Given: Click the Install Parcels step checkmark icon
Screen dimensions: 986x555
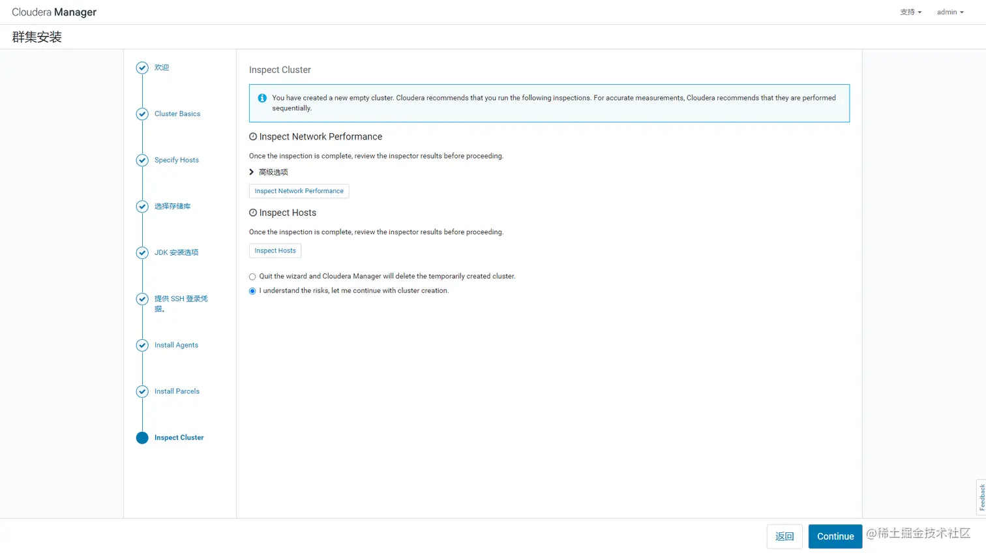Looking at the screenshot, I should click(142, 392).
